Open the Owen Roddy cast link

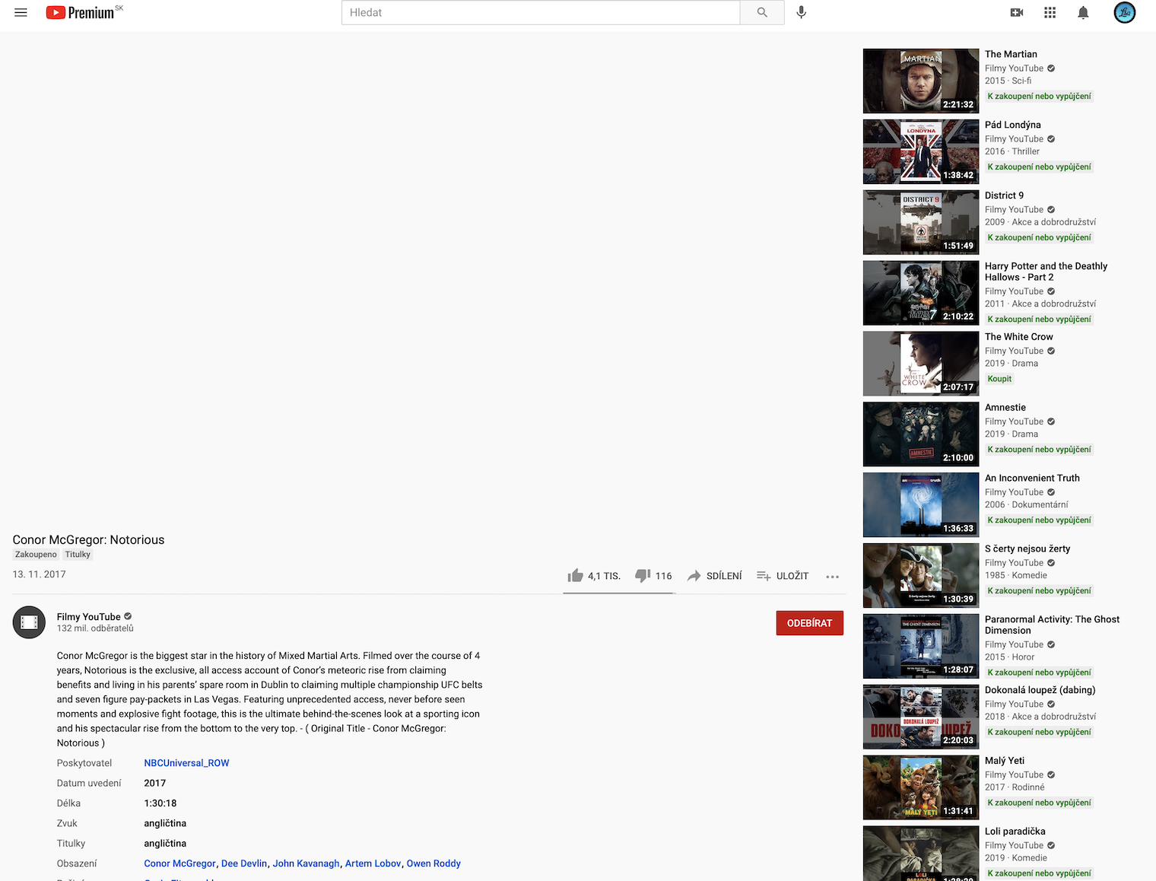[x=433, y=864]
